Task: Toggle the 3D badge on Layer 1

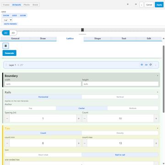Action: point(146,65)
